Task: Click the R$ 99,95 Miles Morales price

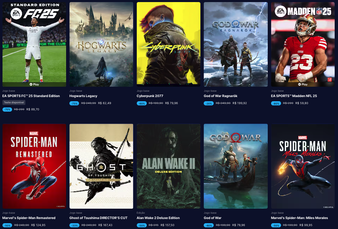Action: [306, 225]
